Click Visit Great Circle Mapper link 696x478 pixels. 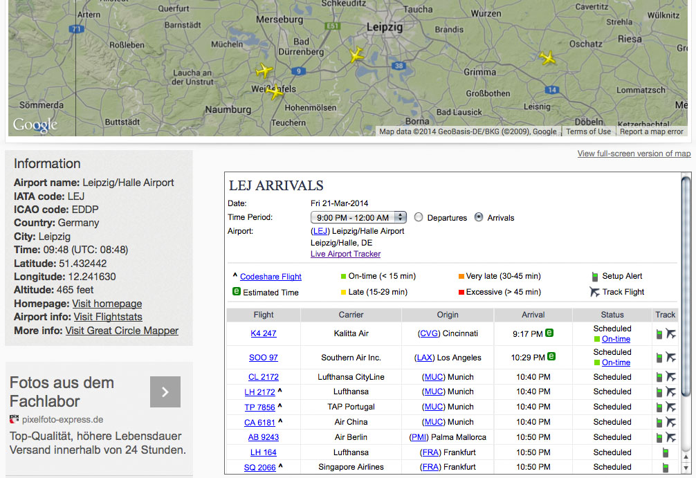tap(122, 331)
